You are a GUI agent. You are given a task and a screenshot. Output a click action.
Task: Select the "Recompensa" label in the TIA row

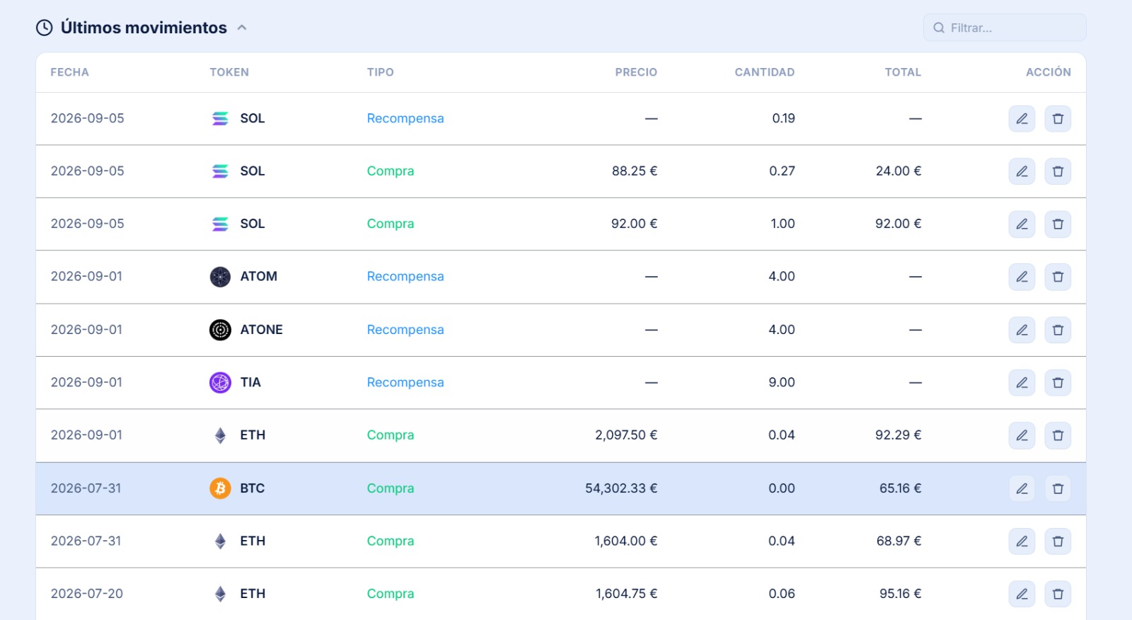point(405,382)
